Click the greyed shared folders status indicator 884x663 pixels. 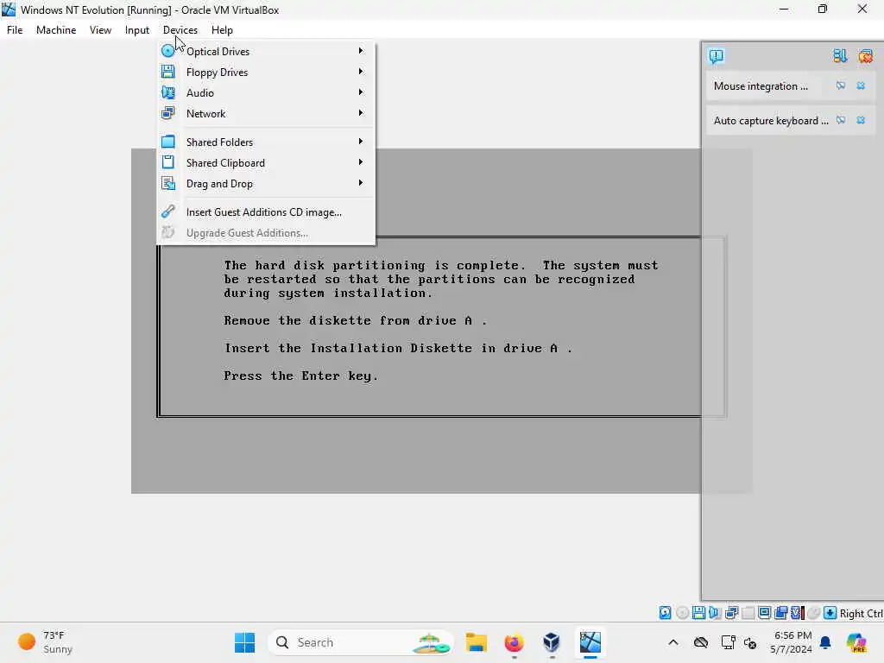click(x=748, y=613)
